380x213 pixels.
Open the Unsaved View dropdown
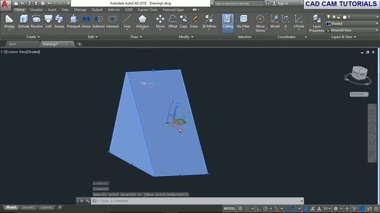(x=352, y=30)
